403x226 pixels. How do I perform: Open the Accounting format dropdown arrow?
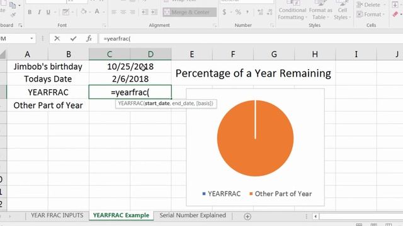[231, 13]
